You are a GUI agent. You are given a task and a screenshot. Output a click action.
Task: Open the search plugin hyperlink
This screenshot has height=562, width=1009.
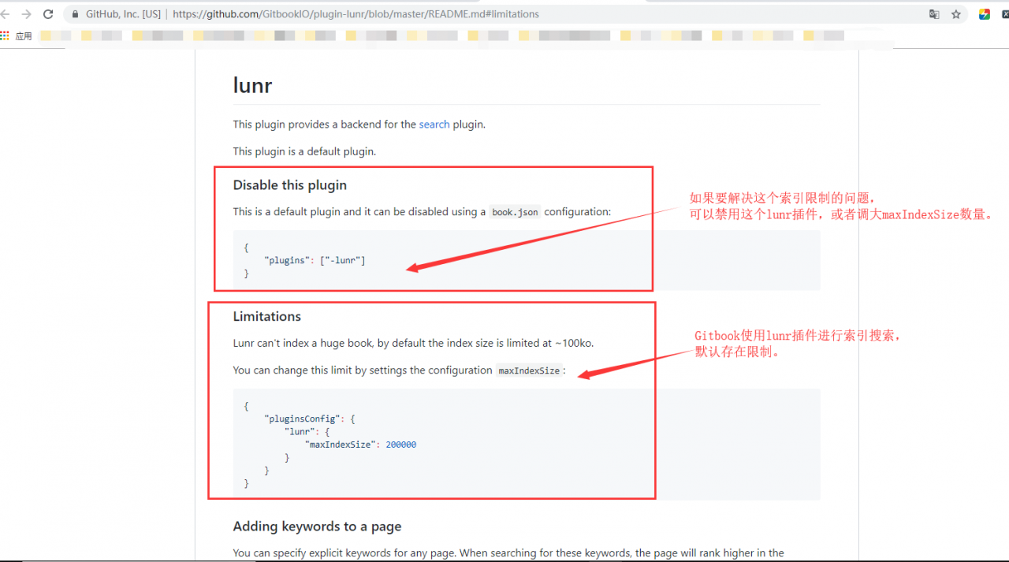pos(434,124)
